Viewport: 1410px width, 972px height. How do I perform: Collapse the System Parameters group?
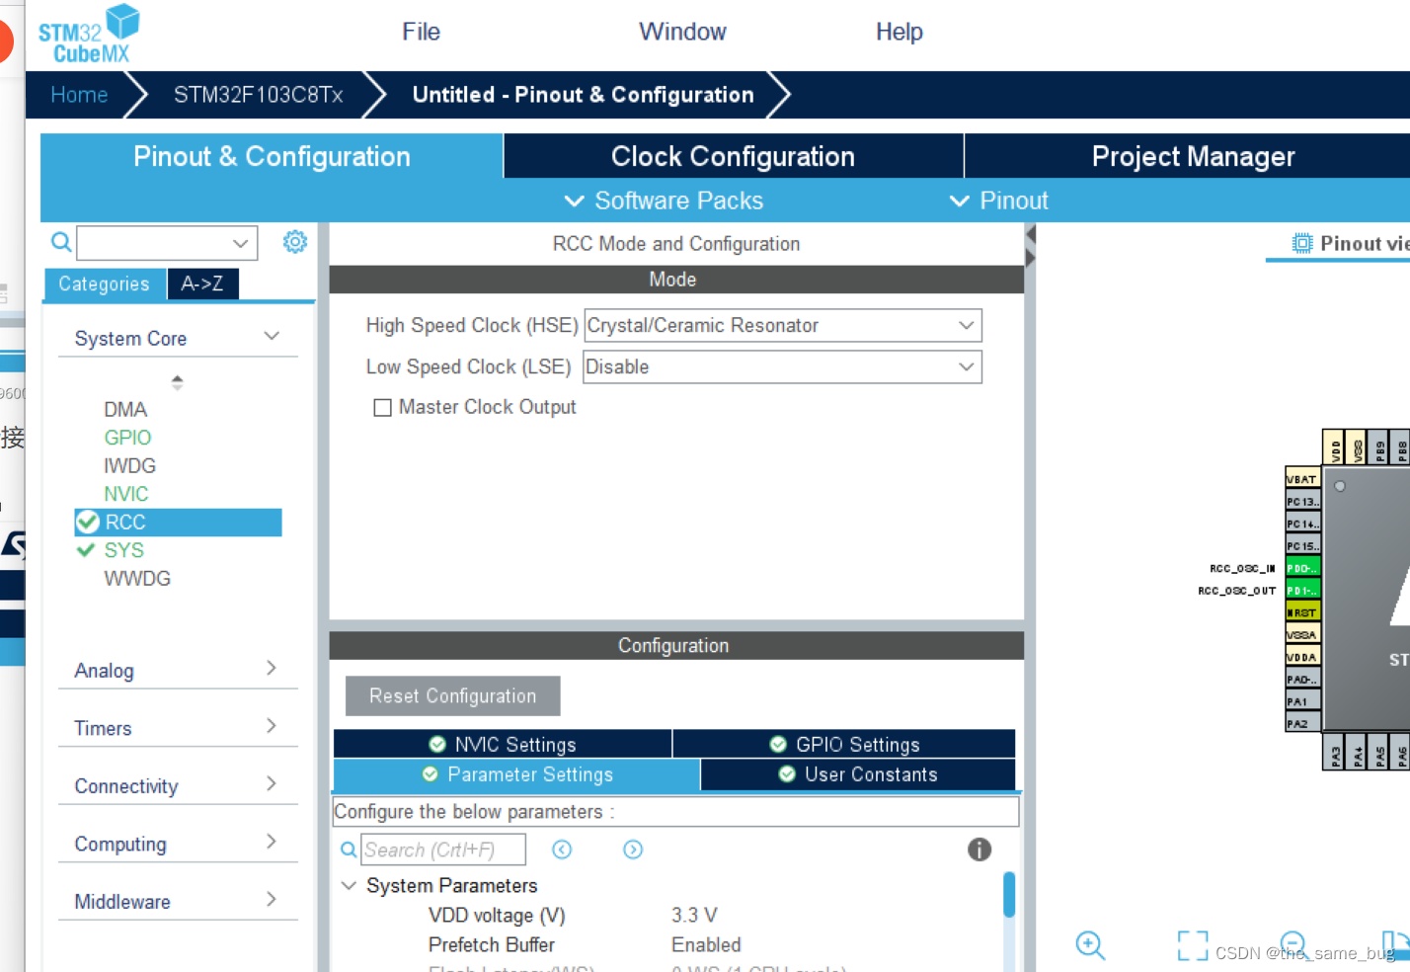click(349, 885)
